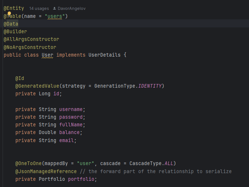Open the 14 usages hint

click(38, 8)
